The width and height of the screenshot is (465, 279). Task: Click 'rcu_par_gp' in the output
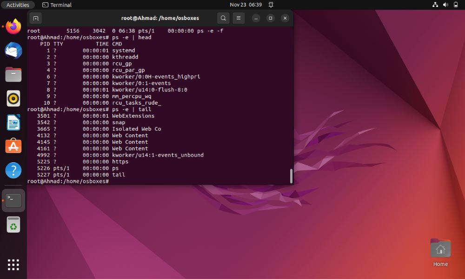(x=128, y=70)
